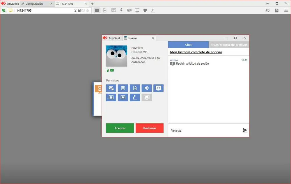This screenshot has height=184, width=291.
Task: Open Abrir historial completo de noticias link
Action: click(196, 52)
